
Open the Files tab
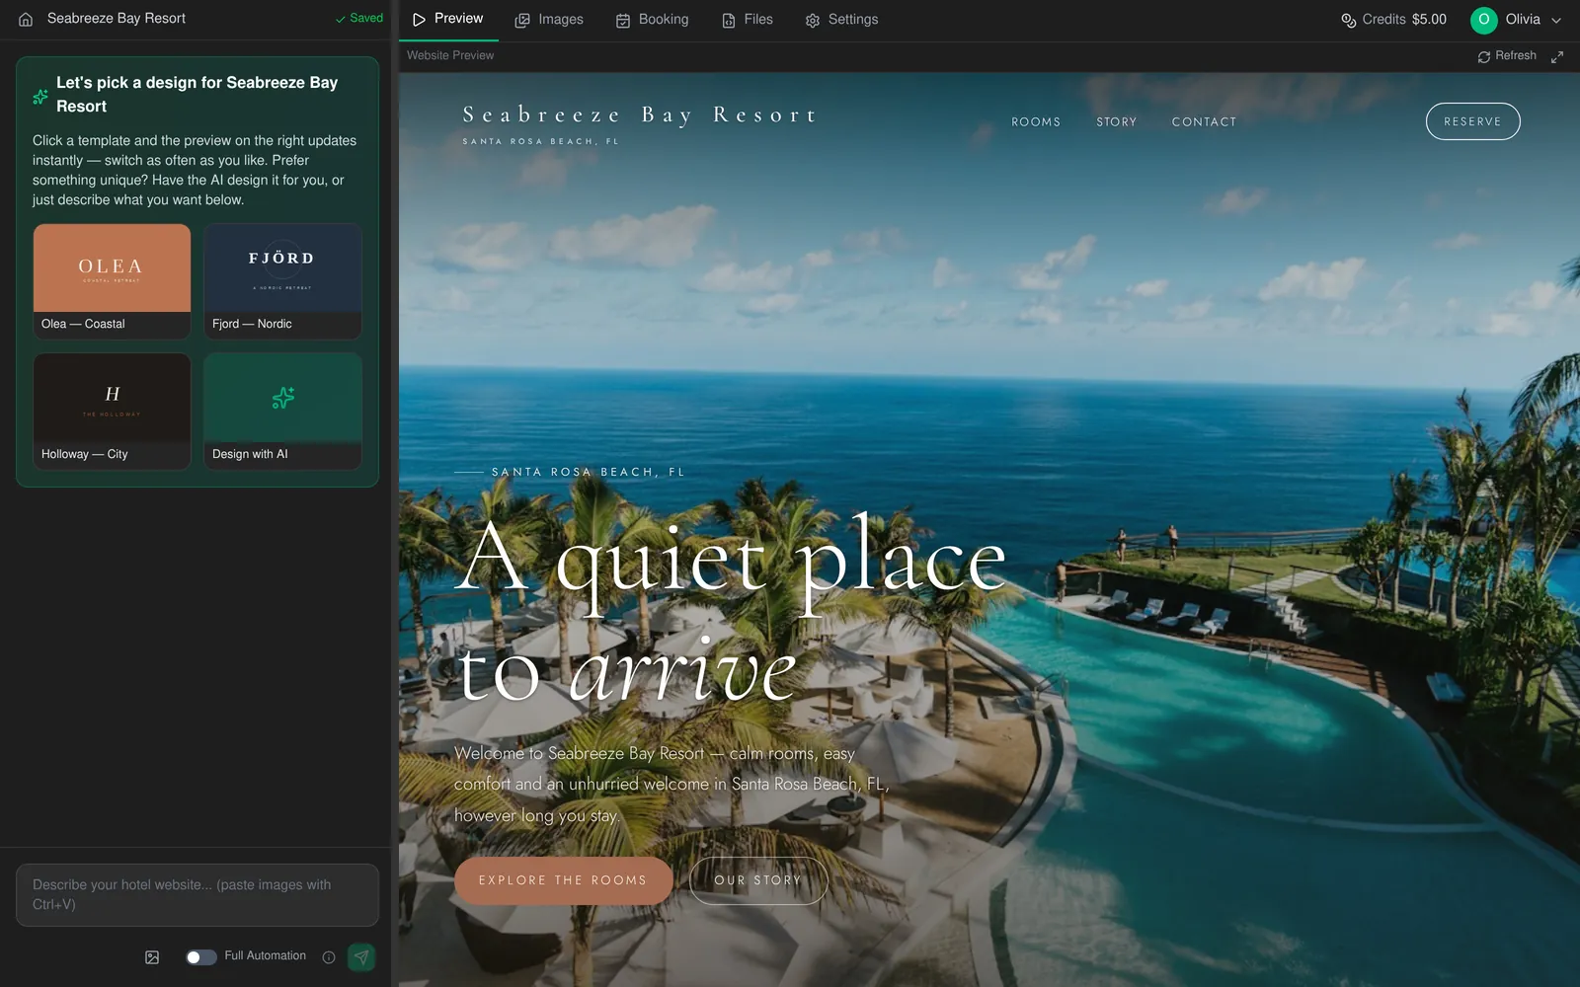[x=748, y=20]
